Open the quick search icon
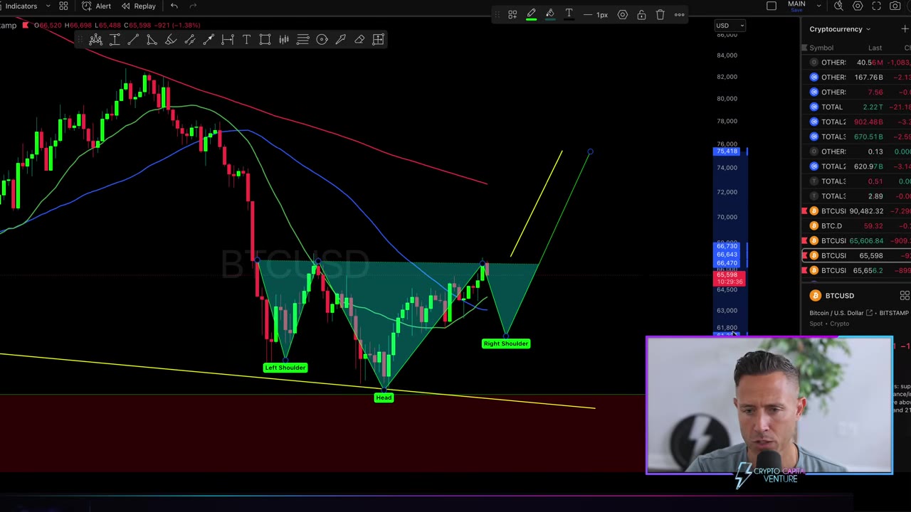This screenshot has width=911, height=512. click(839, 6)
